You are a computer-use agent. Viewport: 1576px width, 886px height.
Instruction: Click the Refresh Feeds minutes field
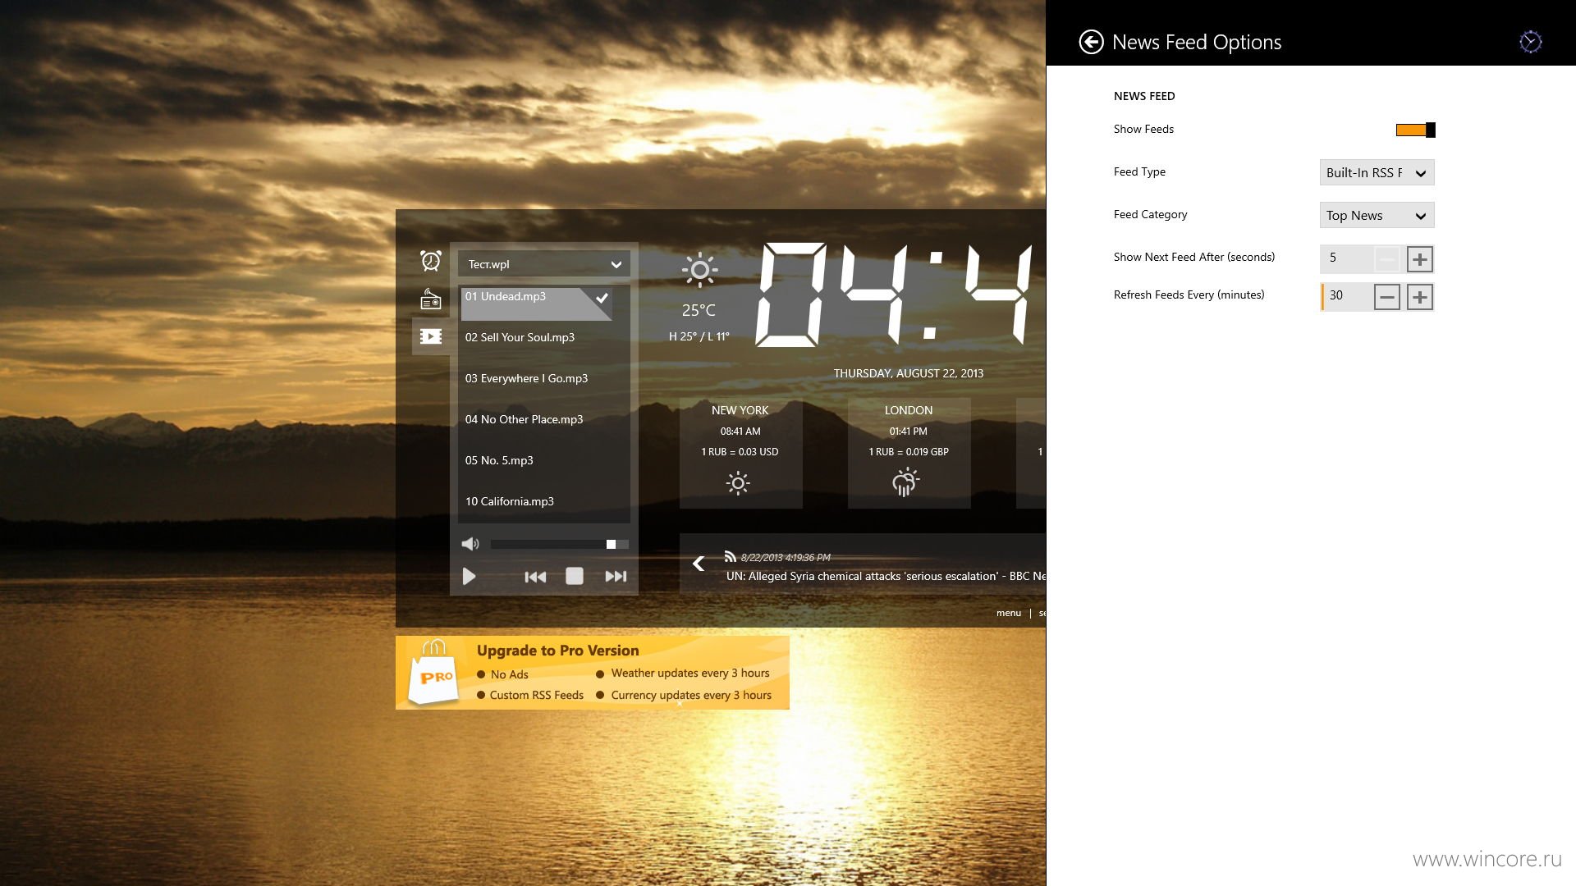tap(1346, 296)
